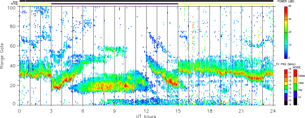Click the UT hours tick label "21"
Viewport: 305px width, 118px height.
click(241, 111)
